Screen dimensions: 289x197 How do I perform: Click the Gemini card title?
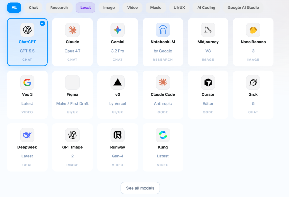coord(118,42)
